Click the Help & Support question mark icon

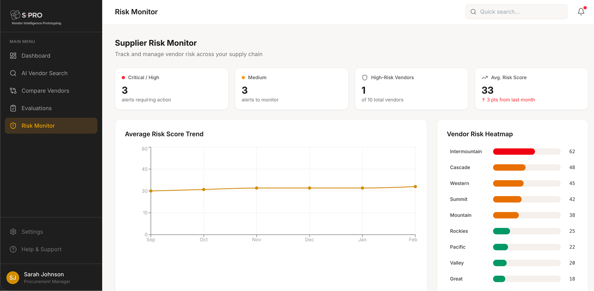point(13,249)
